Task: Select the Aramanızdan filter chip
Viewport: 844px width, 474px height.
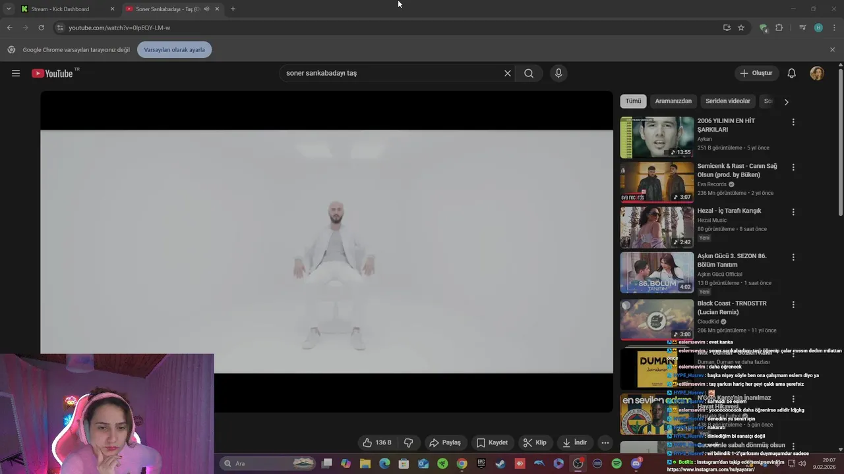Action: click(673, 101)
